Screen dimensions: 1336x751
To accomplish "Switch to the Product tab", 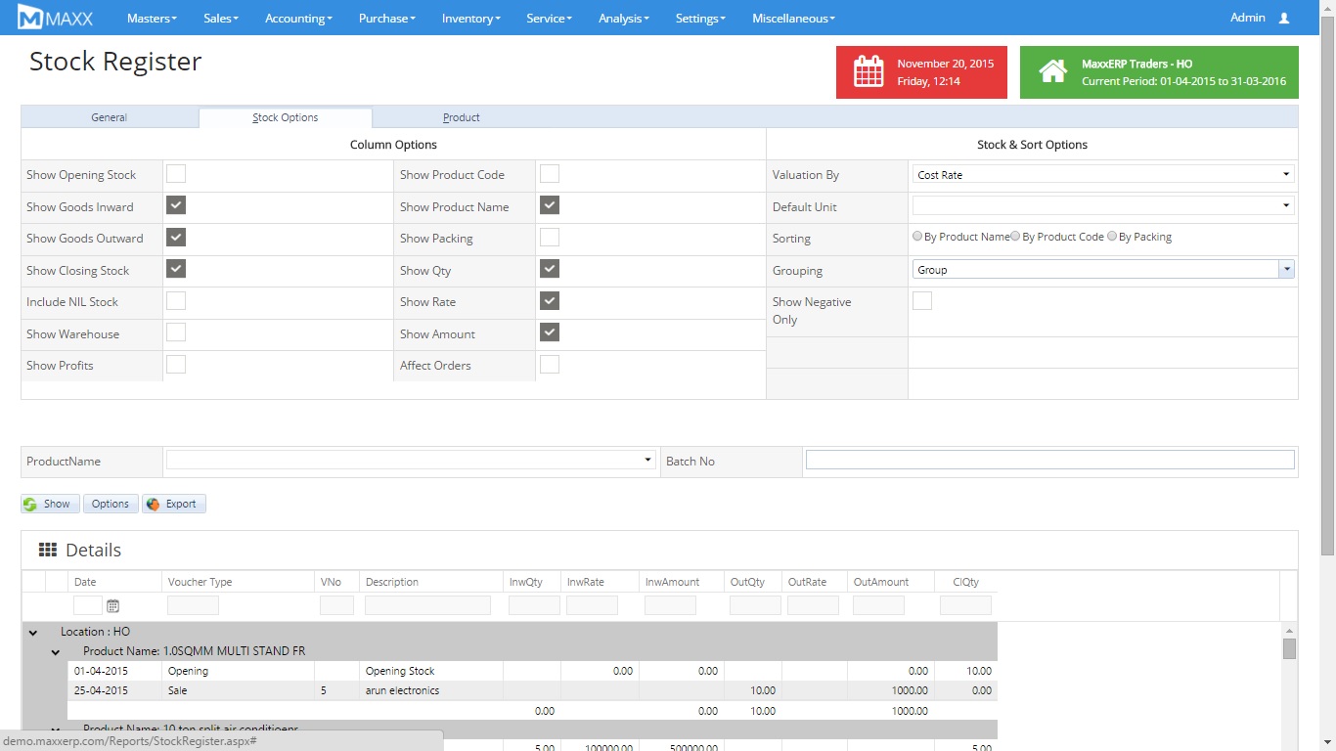I will pos(461,117).
